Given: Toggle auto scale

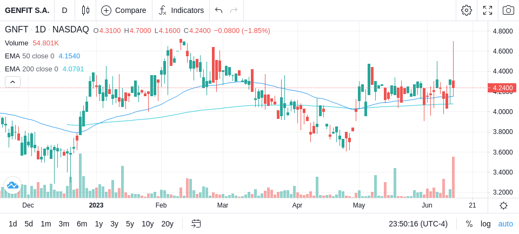Looking at the screenshot, I should tap(505, 224).
